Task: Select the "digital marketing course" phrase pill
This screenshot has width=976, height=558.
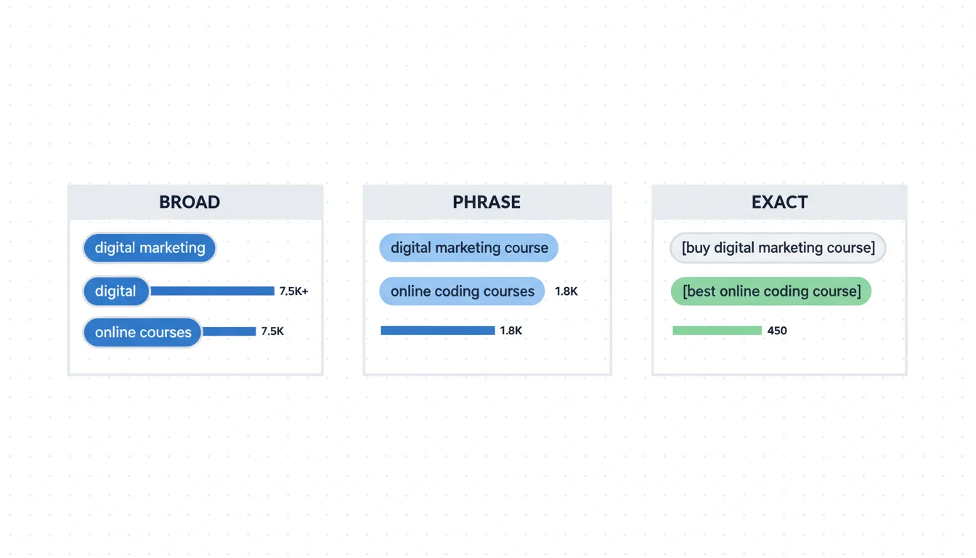Action: (x=469, y=248)
